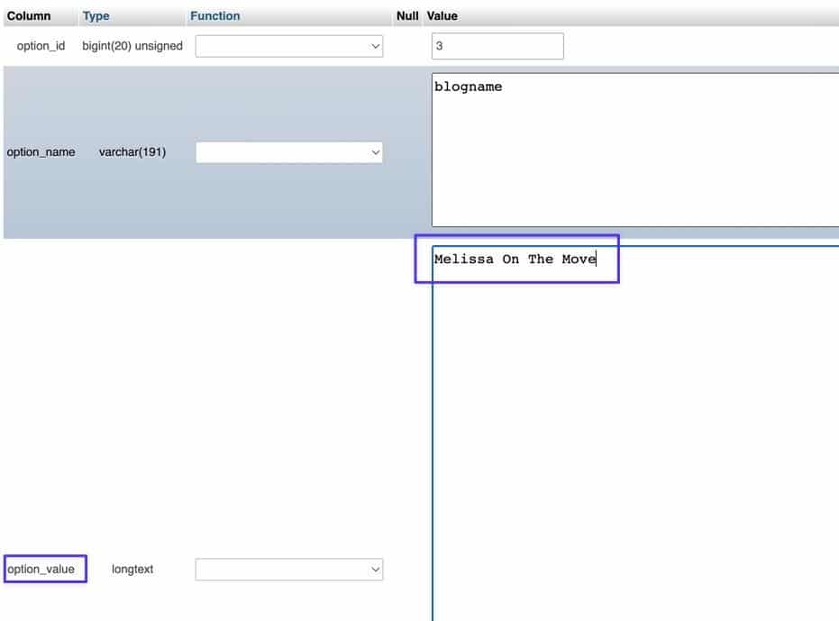Click the option_id row label
839x621 pixels.
(x=40, y=45)
